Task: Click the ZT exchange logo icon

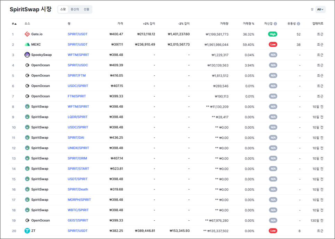Action: (x=27, y=231)
